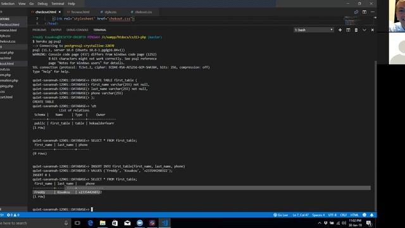Open the Debug Console panel tab
This screenshot has width=405, height=228.
[77, 30]
